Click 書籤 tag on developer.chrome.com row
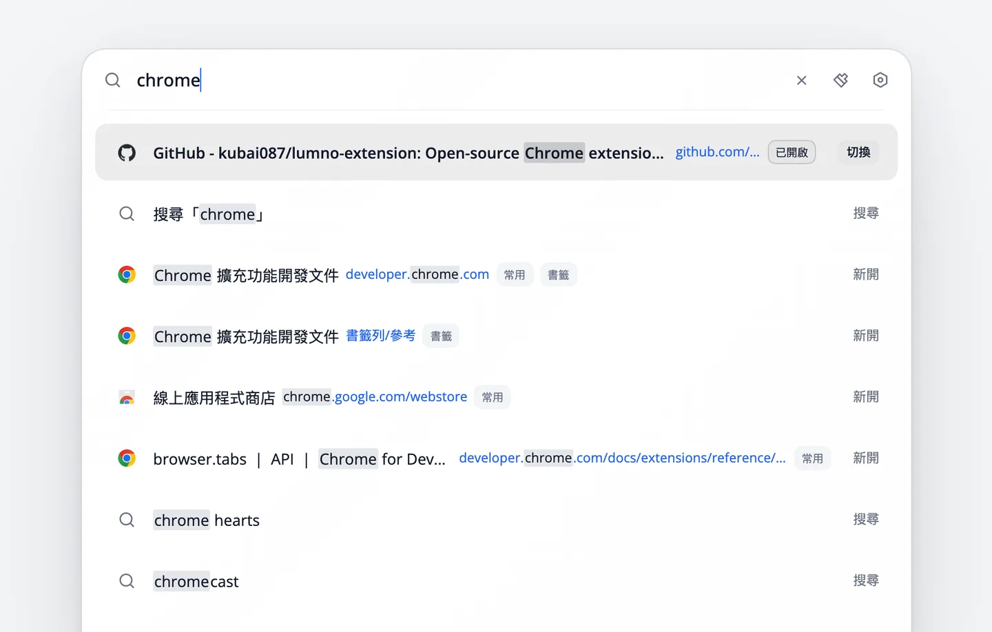 559,275
